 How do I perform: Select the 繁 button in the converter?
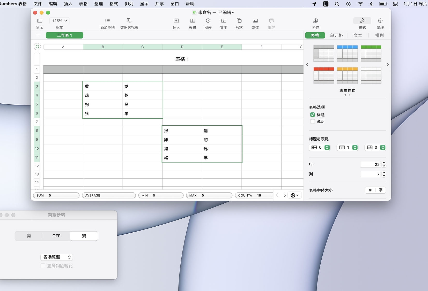[x=84, y=236]
